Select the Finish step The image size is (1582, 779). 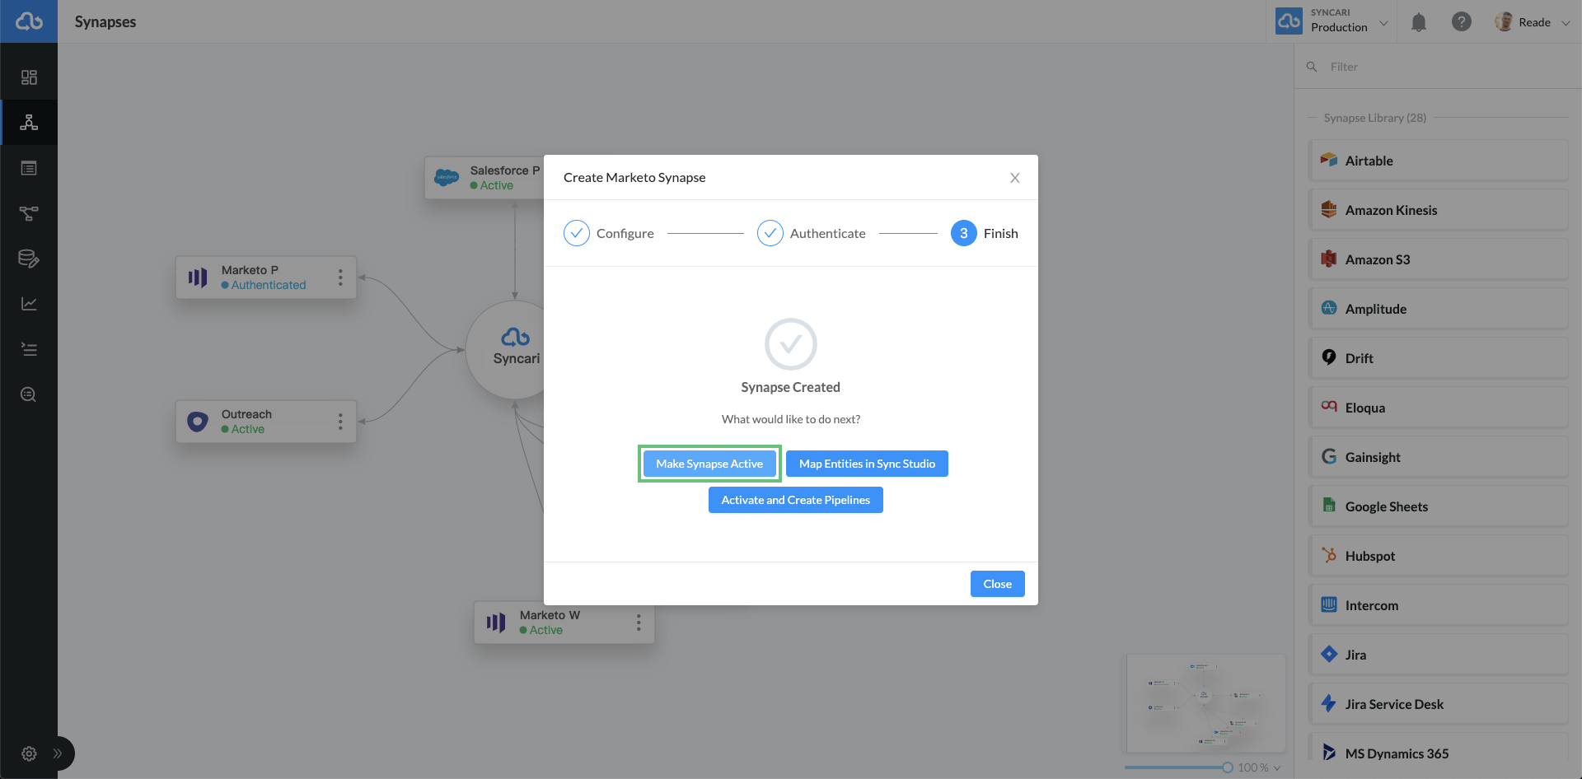coord(985,233)
